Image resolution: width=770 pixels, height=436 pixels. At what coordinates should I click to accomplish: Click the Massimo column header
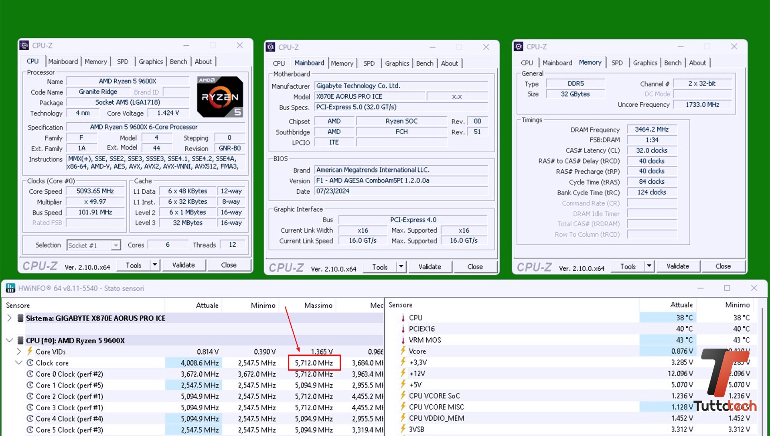[x=318, y=305]
